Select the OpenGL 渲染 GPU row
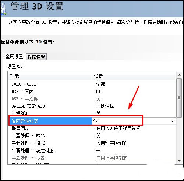Viewport: 184px width, 181px height. (x=92, y=106)
